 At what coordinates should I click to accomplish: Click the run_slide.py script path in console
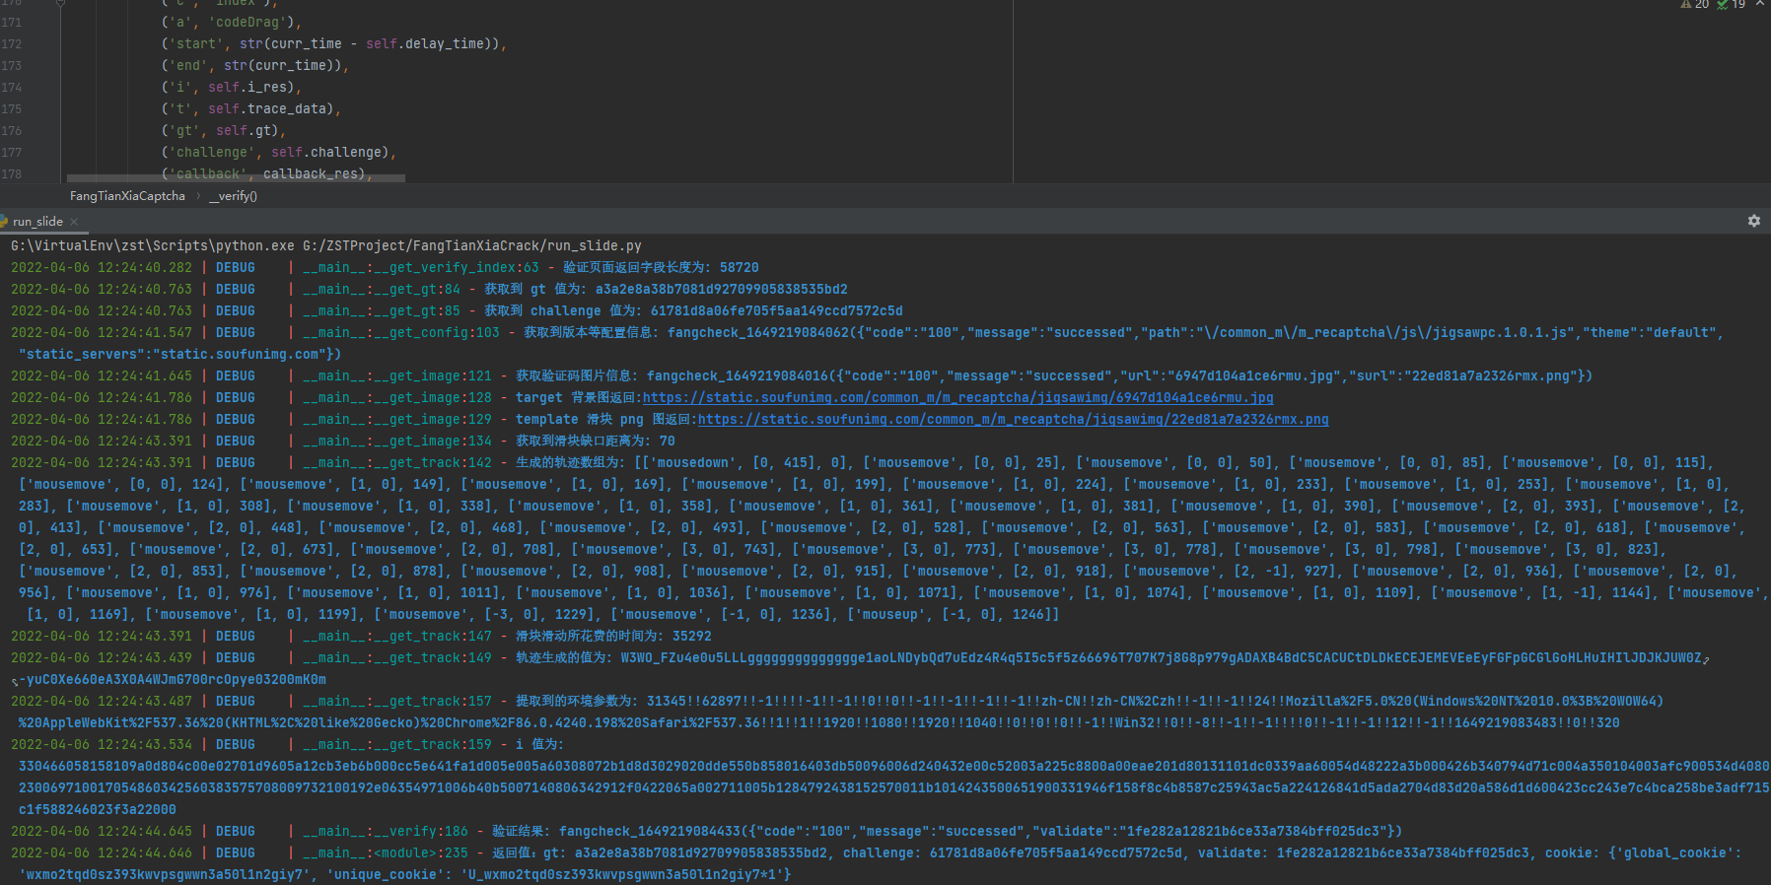(x=472, y=245)
